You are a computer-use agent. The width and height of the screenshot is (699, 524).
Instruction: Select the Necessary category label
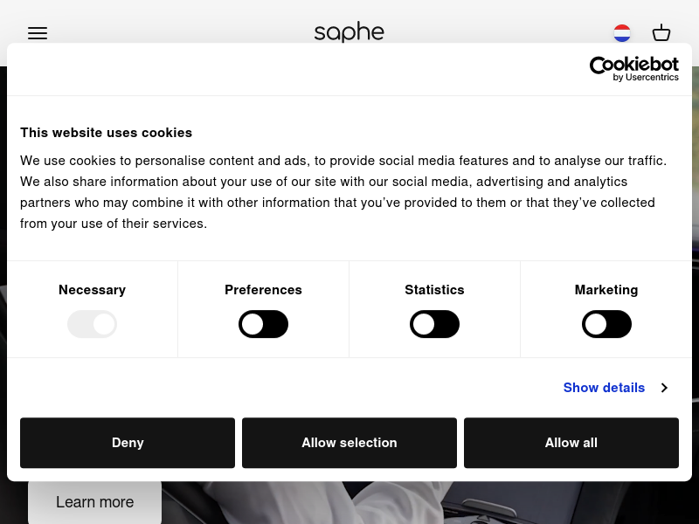93,290
